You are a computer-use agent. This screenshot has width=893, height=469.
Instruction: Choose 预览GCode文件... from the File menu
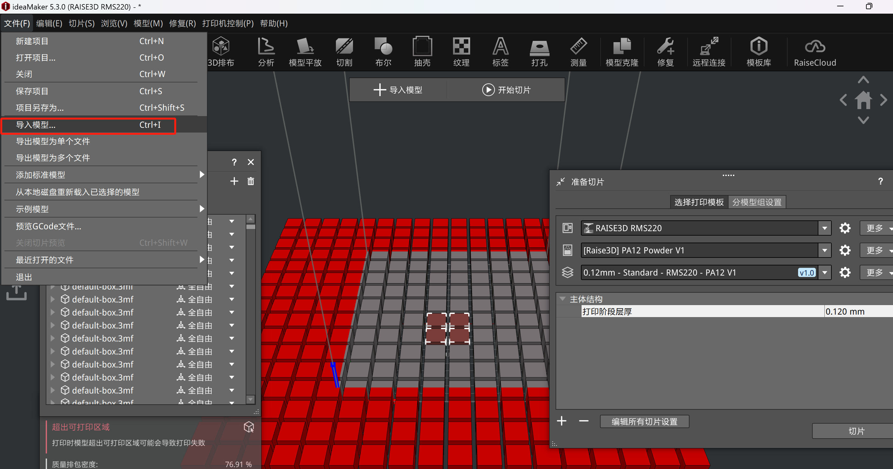pos(104,226)
